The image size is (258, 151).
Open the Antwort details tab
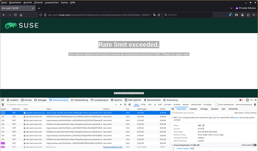[x=215, y=109]
